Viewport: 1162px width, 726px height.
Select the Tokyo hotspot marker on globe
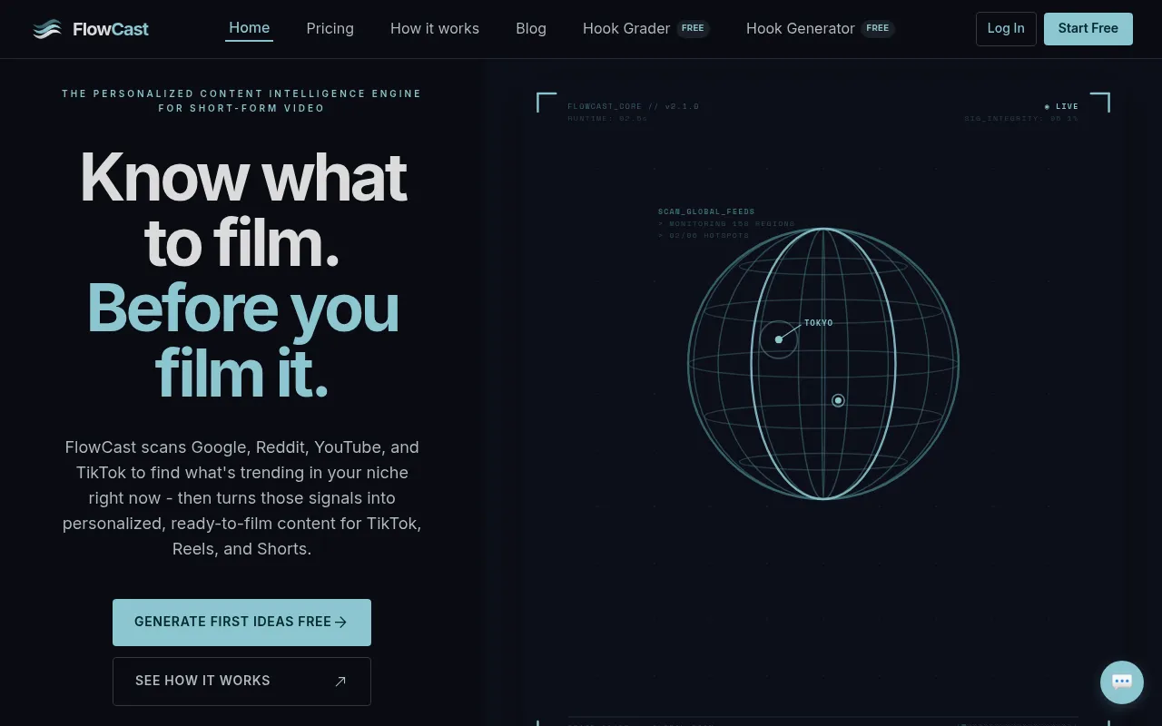[x=778, y=339]
